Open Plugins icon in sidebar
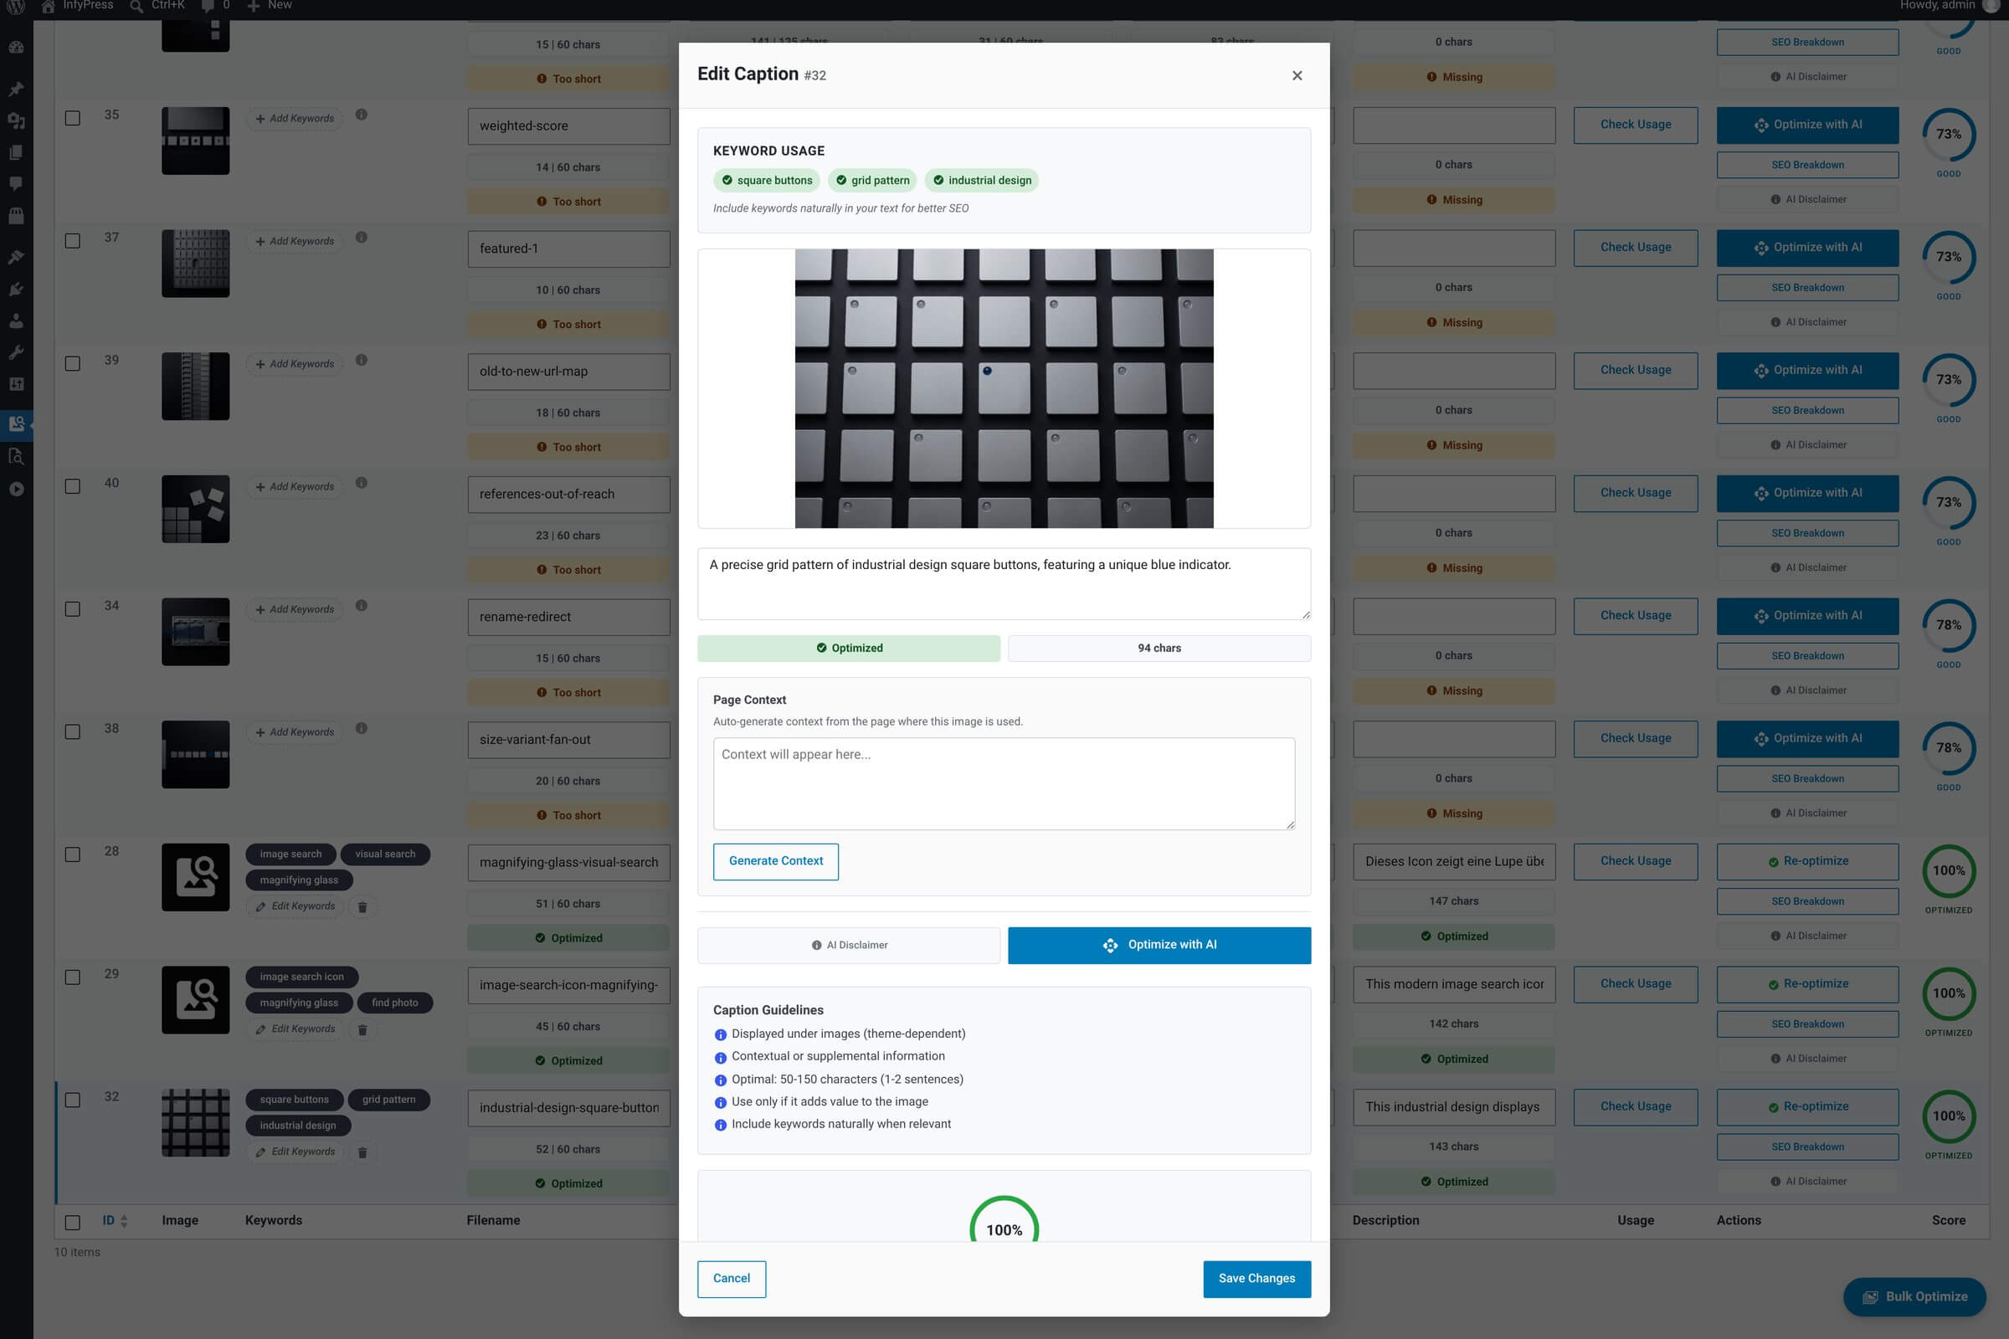The image size is (2009, 1339). (x=16, y=290)
